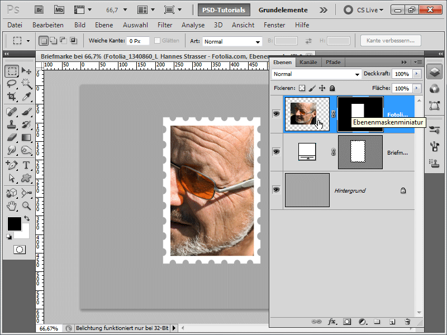Select the Crop tool
The height and width of the screenshot is (335, 447).
(12, 97)
